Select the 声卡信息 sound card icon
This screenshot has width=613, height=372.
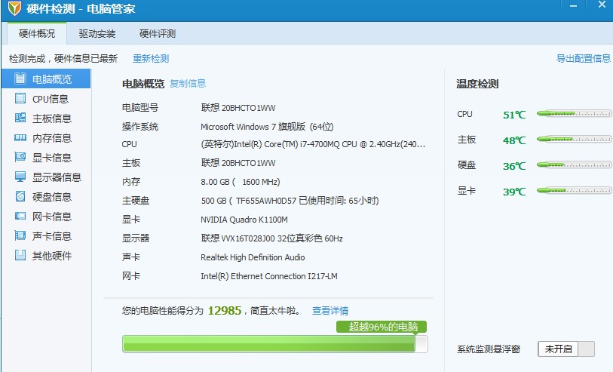click(x=20, y=236)
